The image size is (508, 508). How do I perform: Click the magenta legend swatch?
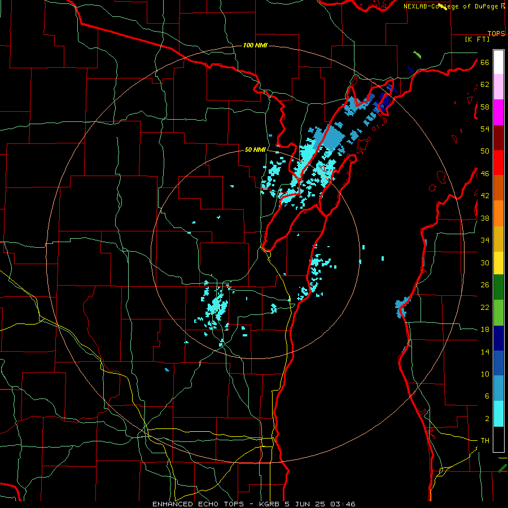click(x=498, y=112)
